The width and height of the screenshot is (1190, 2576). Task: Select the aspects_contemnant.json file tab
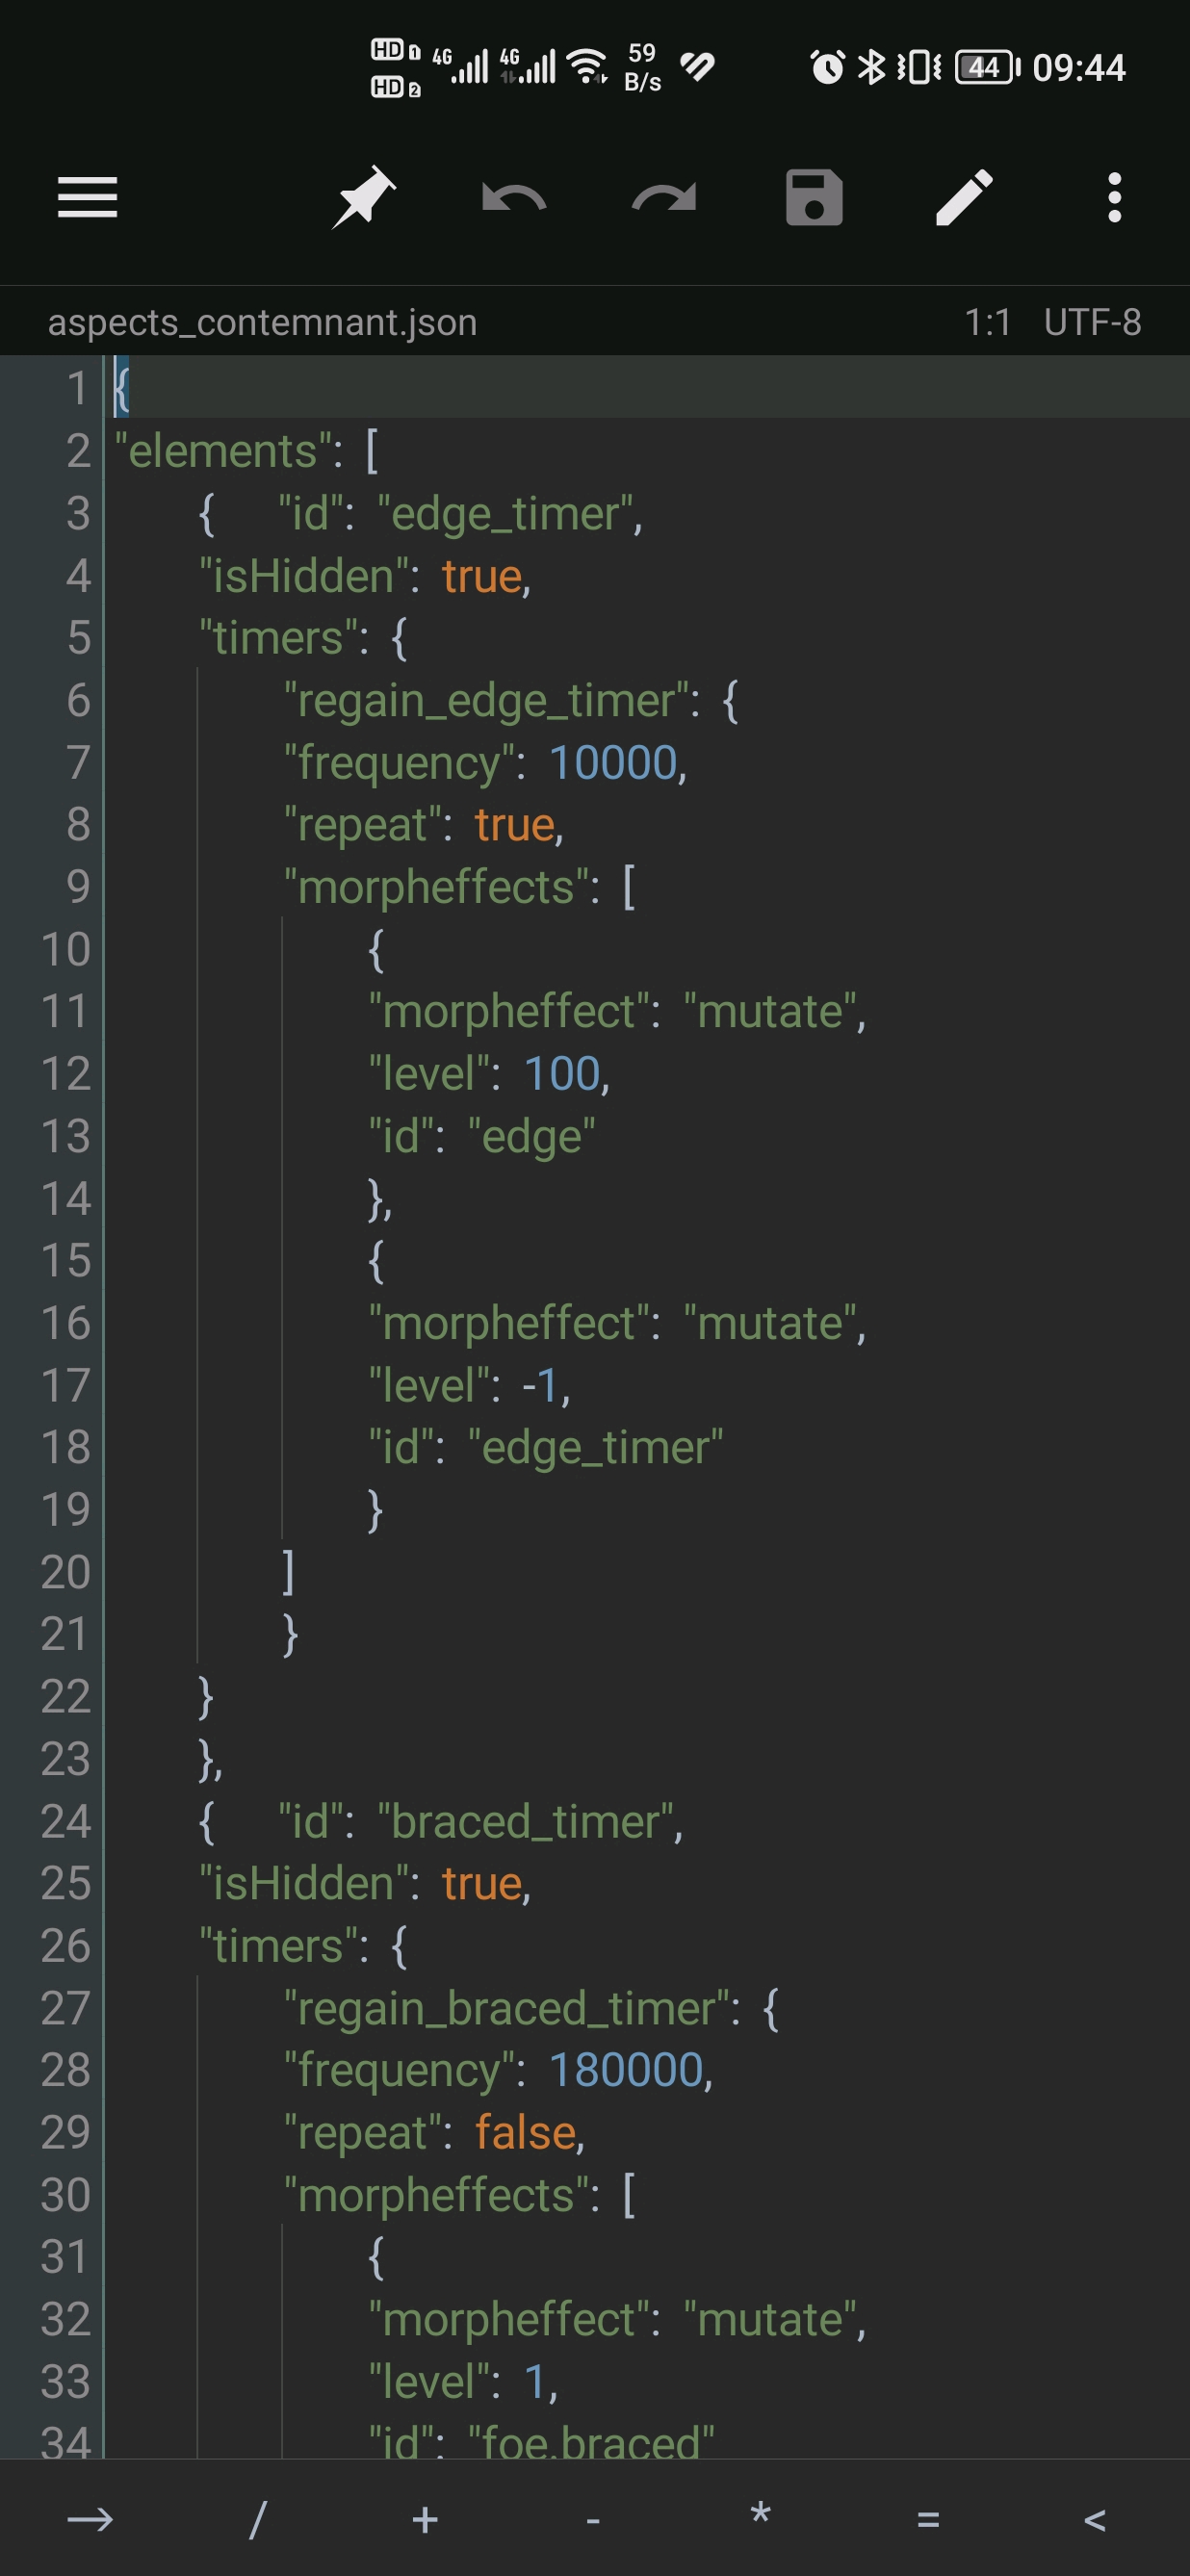point(262,322)
